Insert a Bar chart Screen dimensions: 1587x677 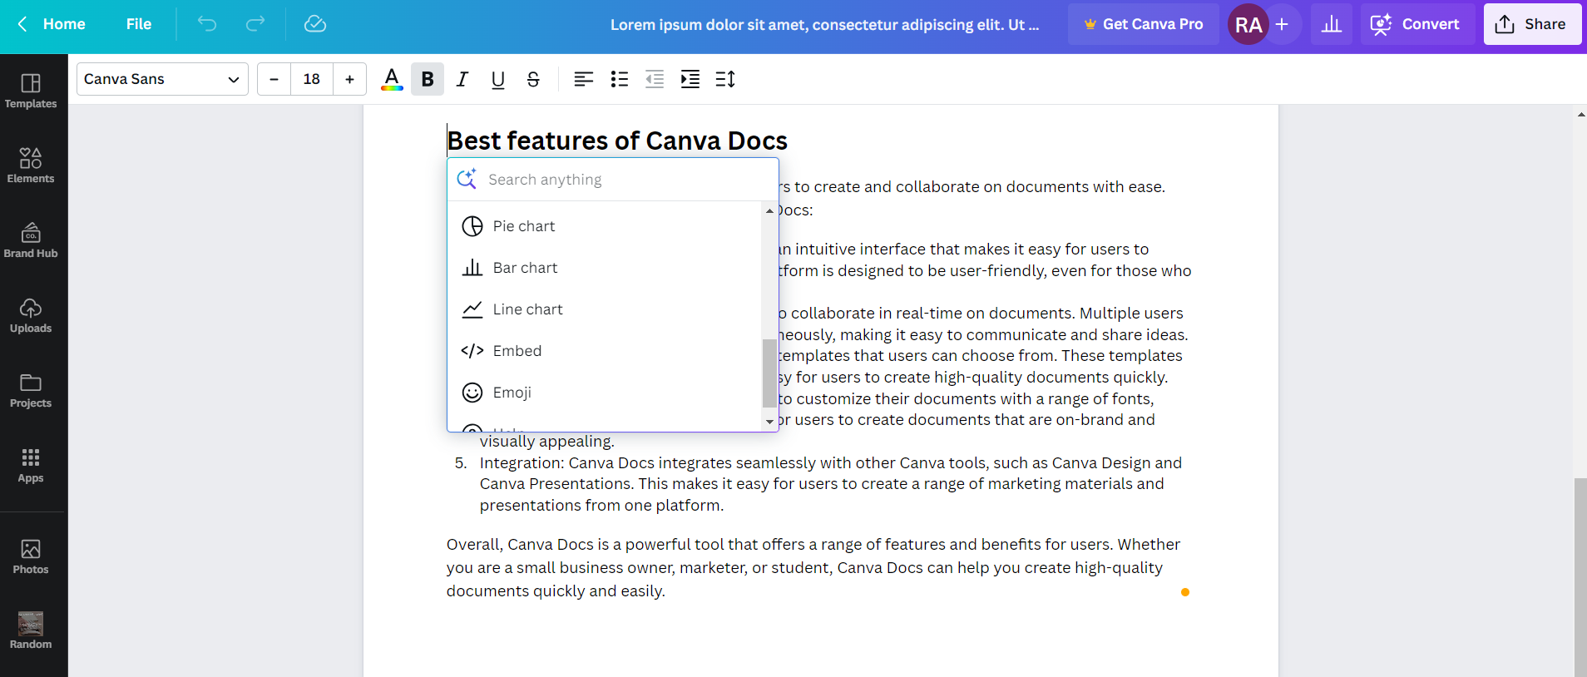[x=606, y=268]
